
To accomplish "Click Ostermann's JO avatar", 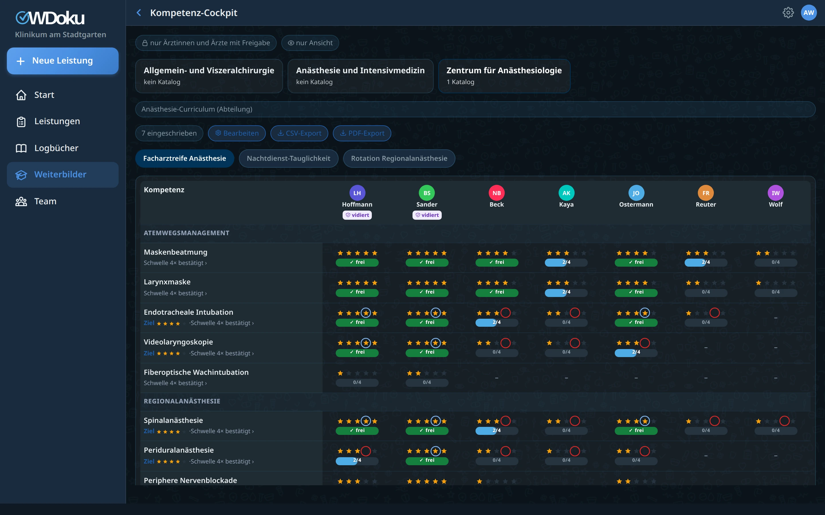I will tap(636, 193).
